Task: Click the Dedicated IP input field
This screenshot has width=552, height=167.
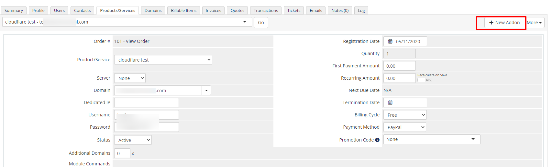Action: [x=146, y=103]
